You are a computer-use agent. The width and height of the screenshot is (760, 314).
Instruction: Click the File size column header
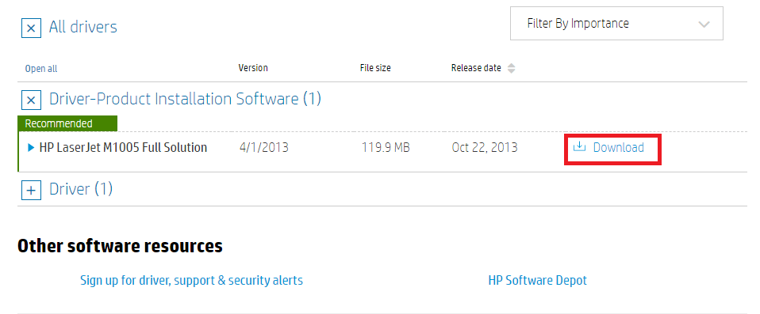[375, 68]
